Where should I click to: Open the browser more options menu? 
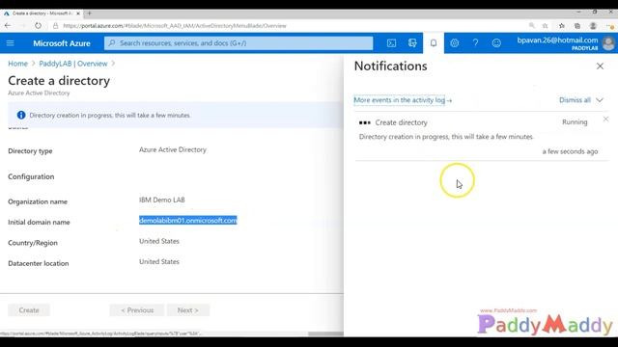tap(610, 26)
